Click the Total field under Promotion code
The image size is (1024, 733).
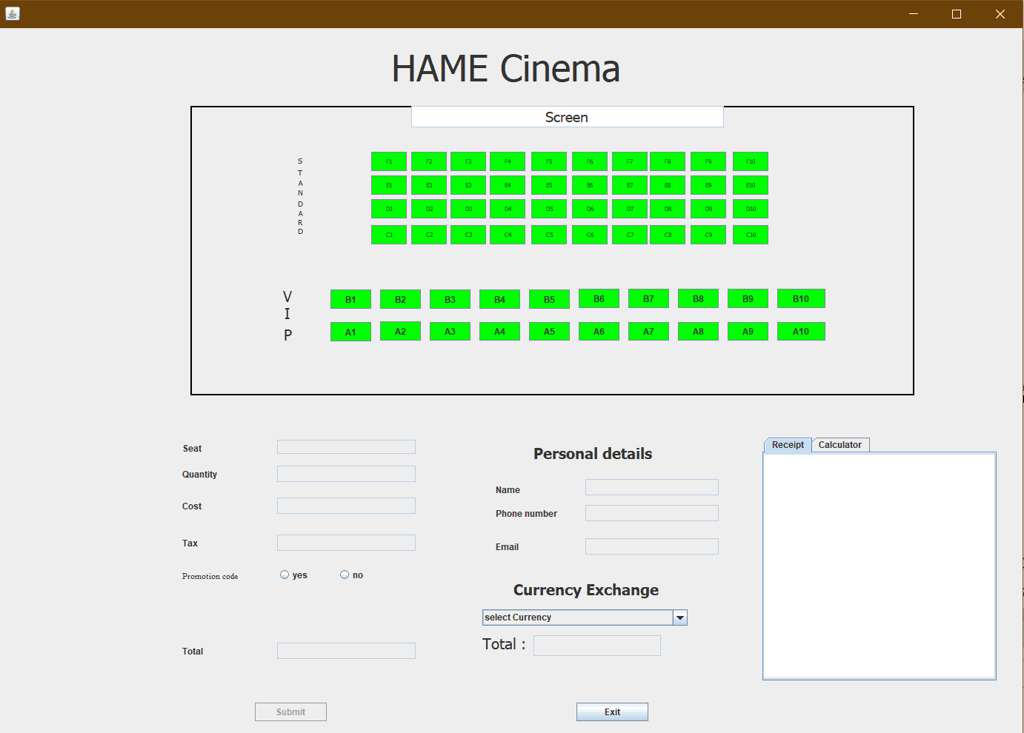click(x=346, y=651)
